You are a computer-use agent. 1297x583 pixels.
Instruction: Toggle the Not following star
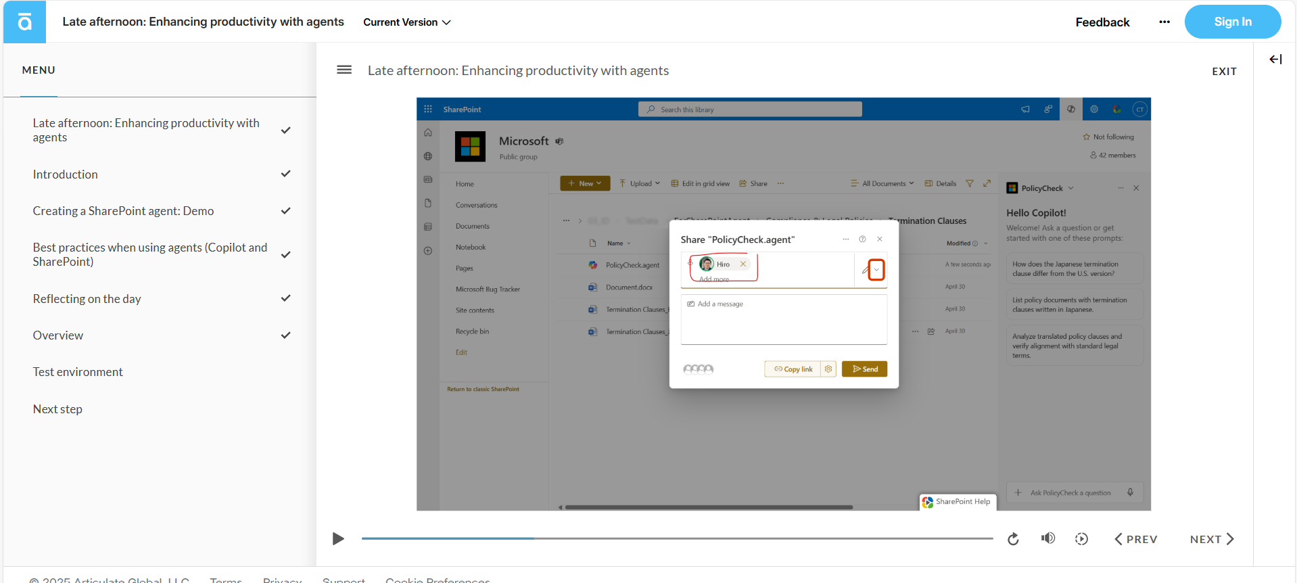[1086, 137]
